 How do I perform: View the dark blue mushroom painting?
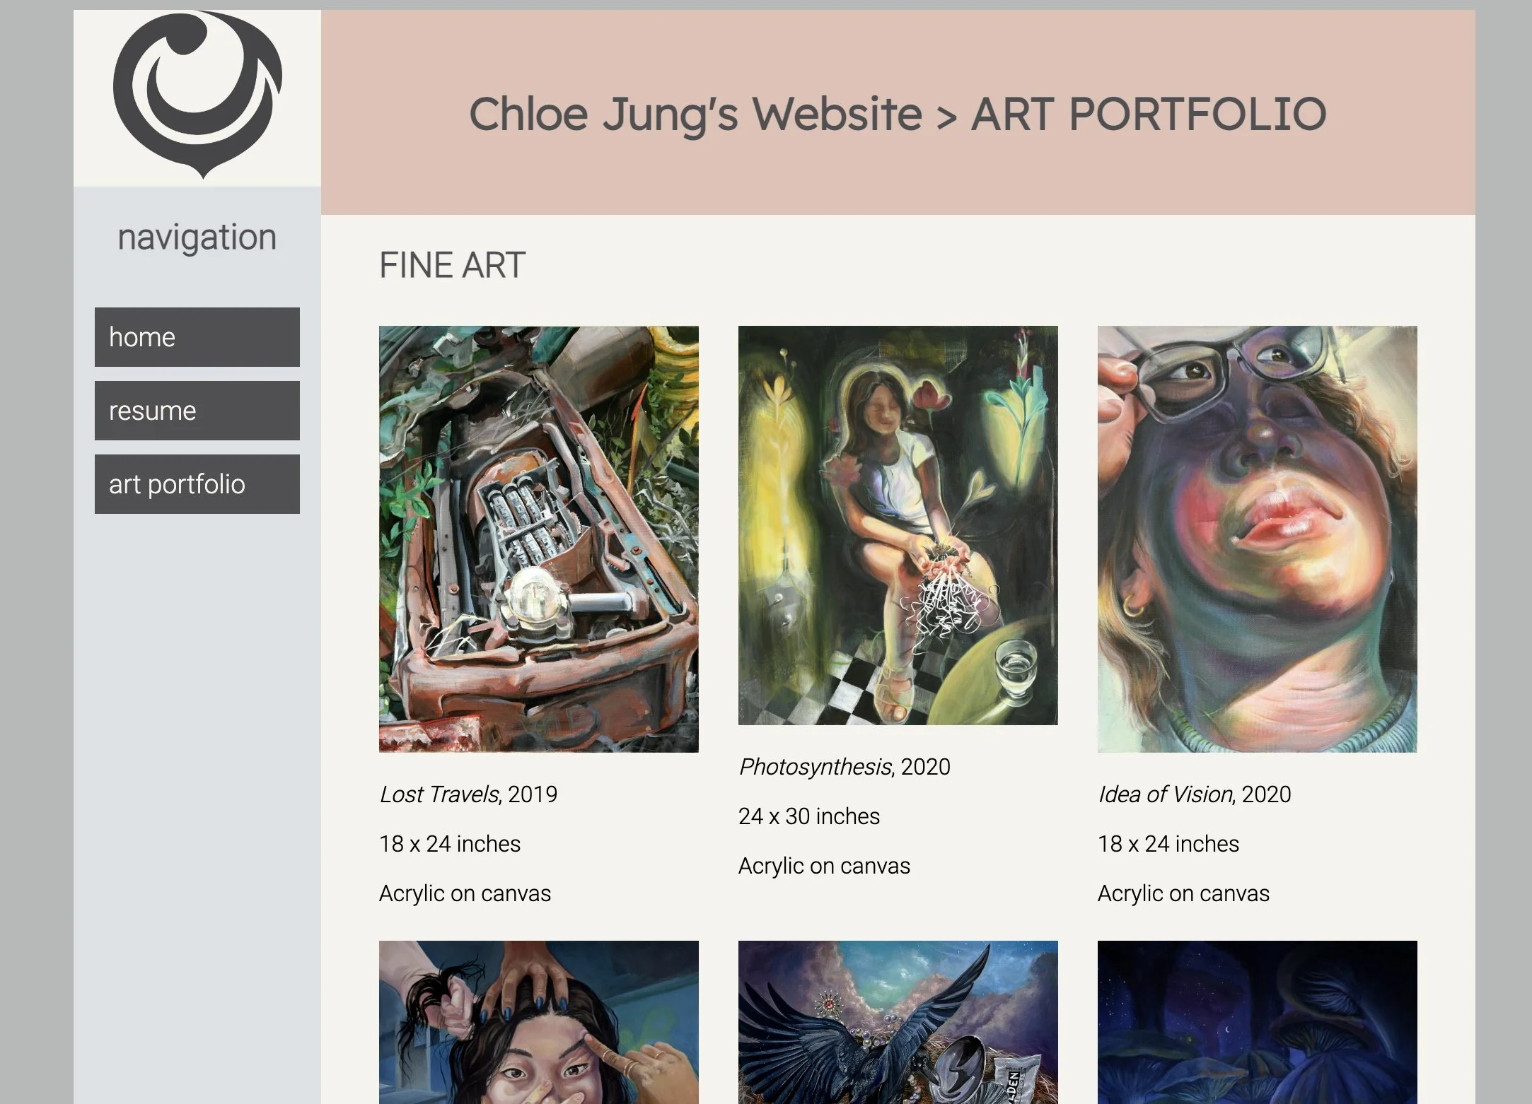(1258, 1022)
